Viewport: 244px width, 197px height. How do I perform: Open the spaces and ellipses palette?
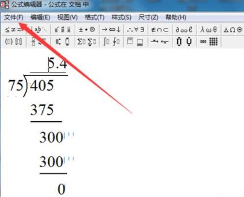point(39,30)
